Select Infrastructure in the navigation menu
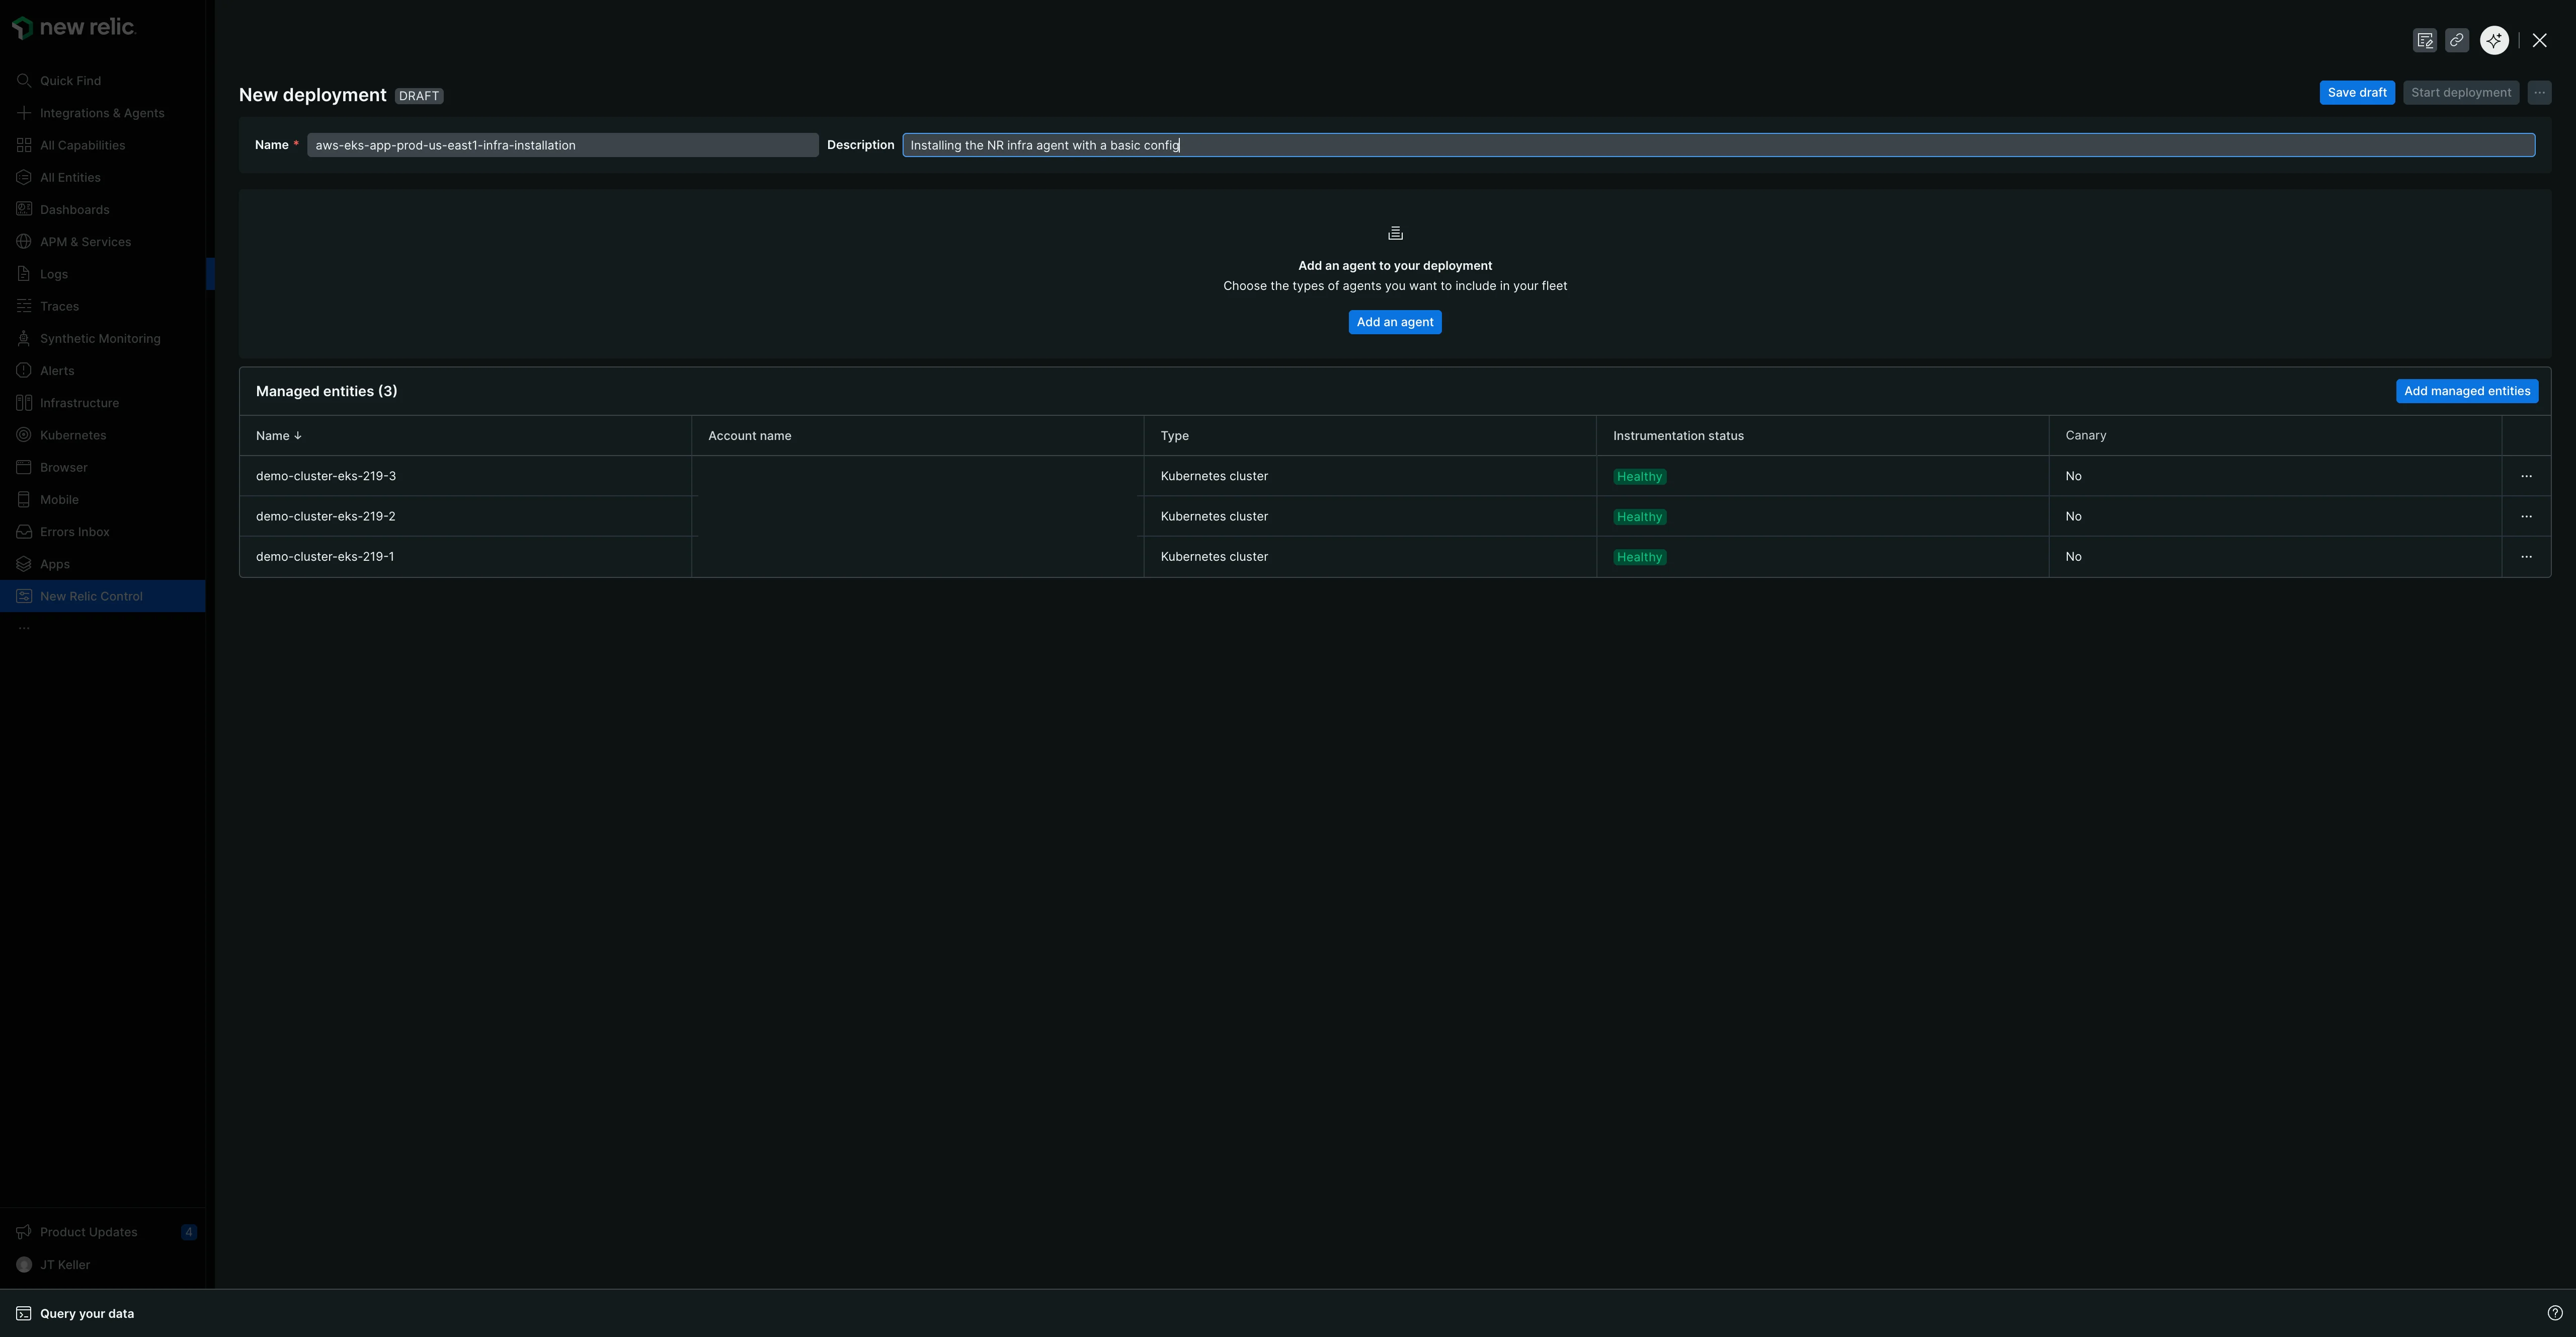 pyautogui.click(x=79, y=402)
